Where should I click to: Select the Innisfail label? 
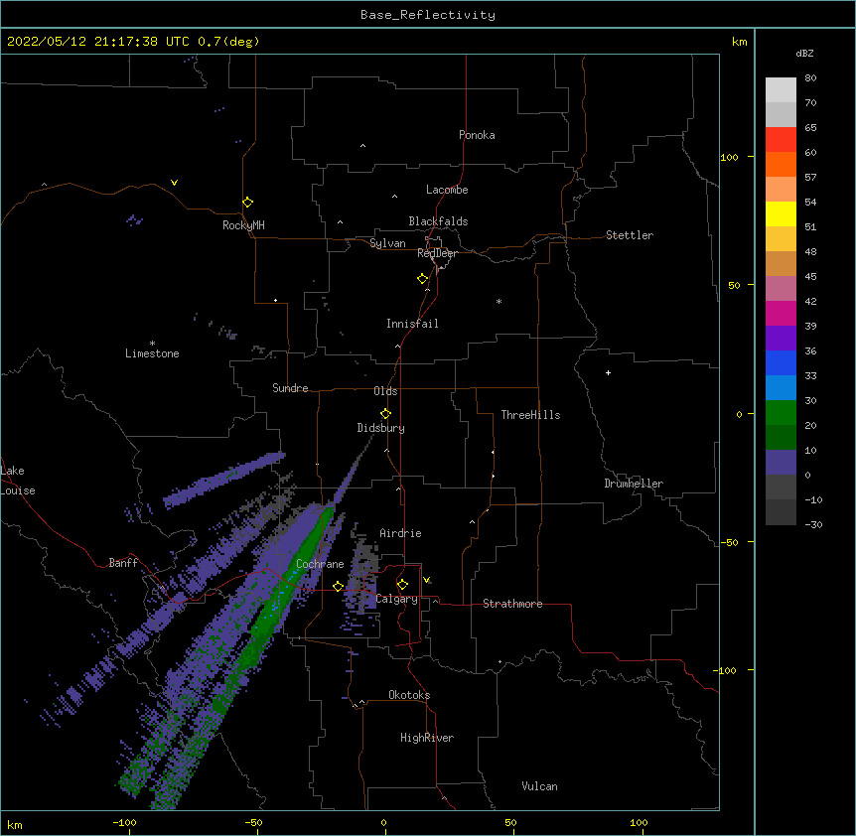(412, 324)
